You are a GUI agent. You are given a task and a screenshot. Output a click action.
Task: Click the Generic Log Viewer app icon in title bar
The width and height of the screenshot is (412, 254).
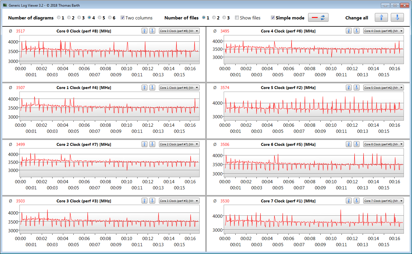click(x=5, y=5)
